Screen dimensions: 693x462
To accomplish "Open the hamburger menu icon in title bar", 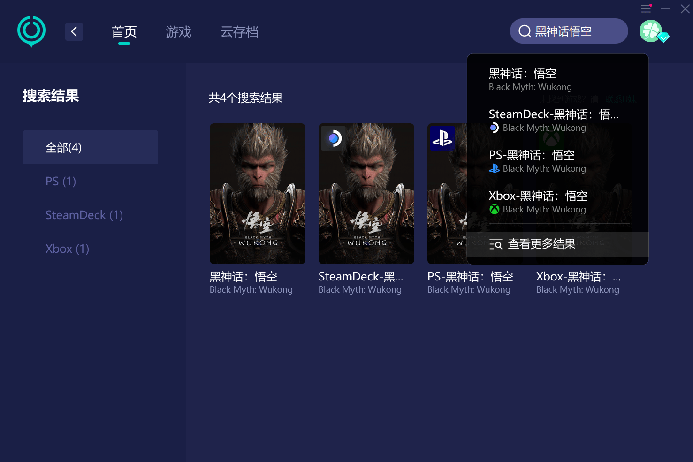I will [x=646, y=8].
